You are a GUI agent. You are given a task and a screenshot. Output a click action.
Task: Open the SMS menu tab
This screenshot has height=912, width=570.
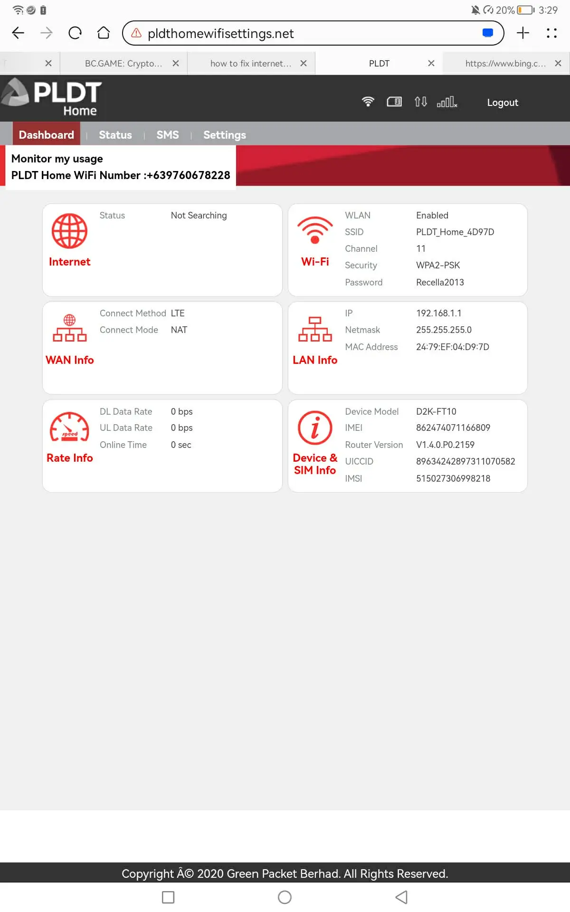pyautogui.click(x=168, y=135)
